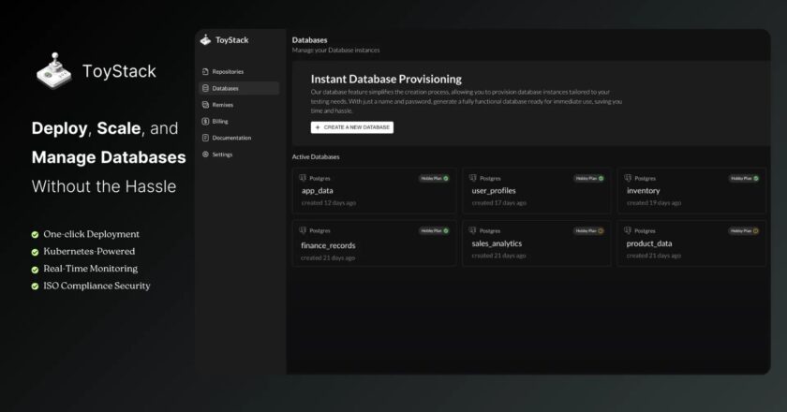
Task: Click 'Real-Time Monitoring' feature text
Action: pyautogui.click(x=90, y=269)
